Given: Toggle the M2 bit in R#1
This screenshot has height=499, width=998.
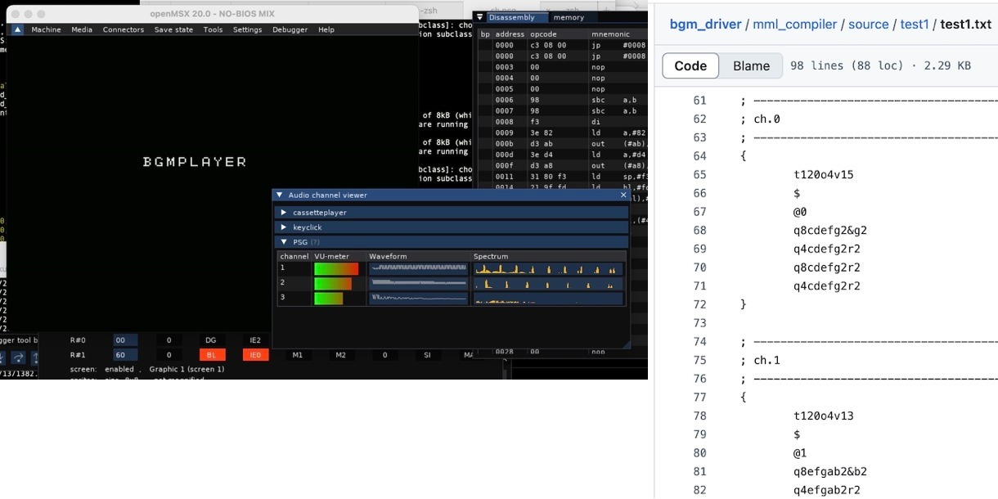Looking at the screenshot, I should [x=340, y=355].
